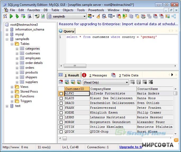Screen dimensions: 181x152
Task: Collapse the sampledb database node
Action: 7,39
